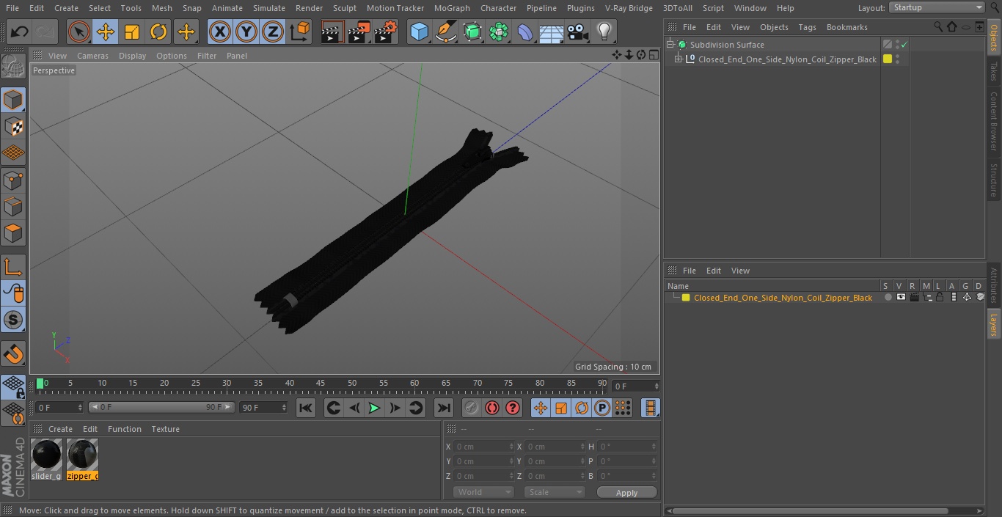Screen dimensions: 1002x517
Task: Click frame 45 on the timeline
Action: (x=321, y=384)
